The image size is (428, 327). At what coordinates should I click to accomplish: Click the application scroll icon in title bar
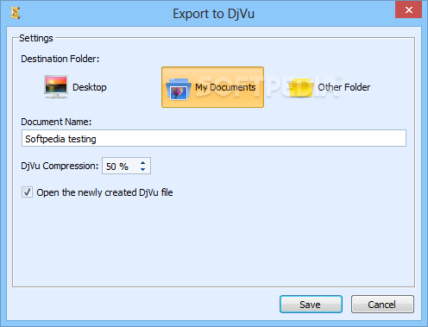pos(16,13)
